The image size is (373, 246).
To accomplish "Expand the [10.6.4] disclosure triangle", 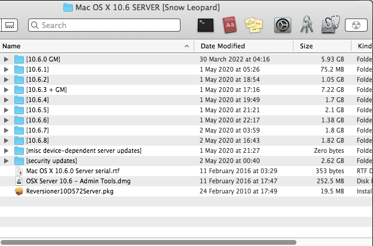I will 6,100.
